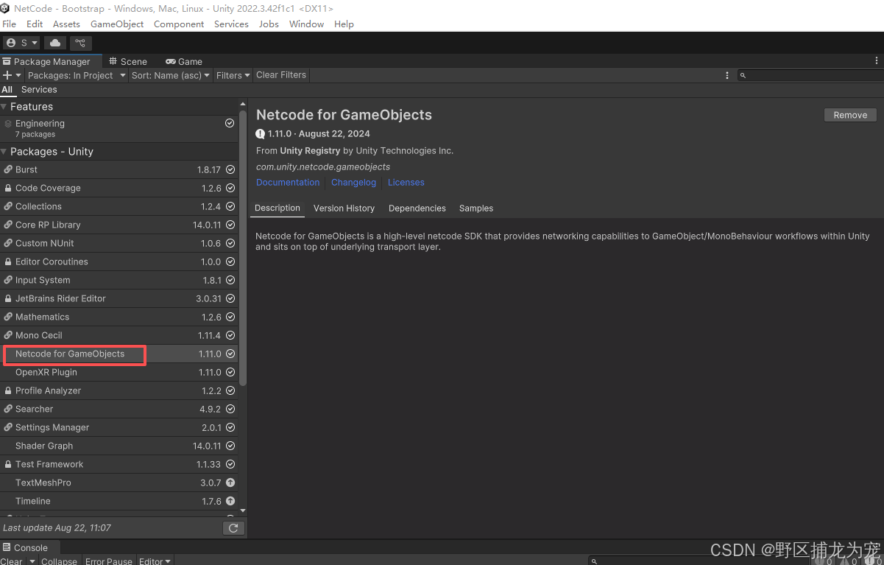Click the Code Coverage installed checkmark
Viewport: 884px width, 565px height.
coord(230,188)
